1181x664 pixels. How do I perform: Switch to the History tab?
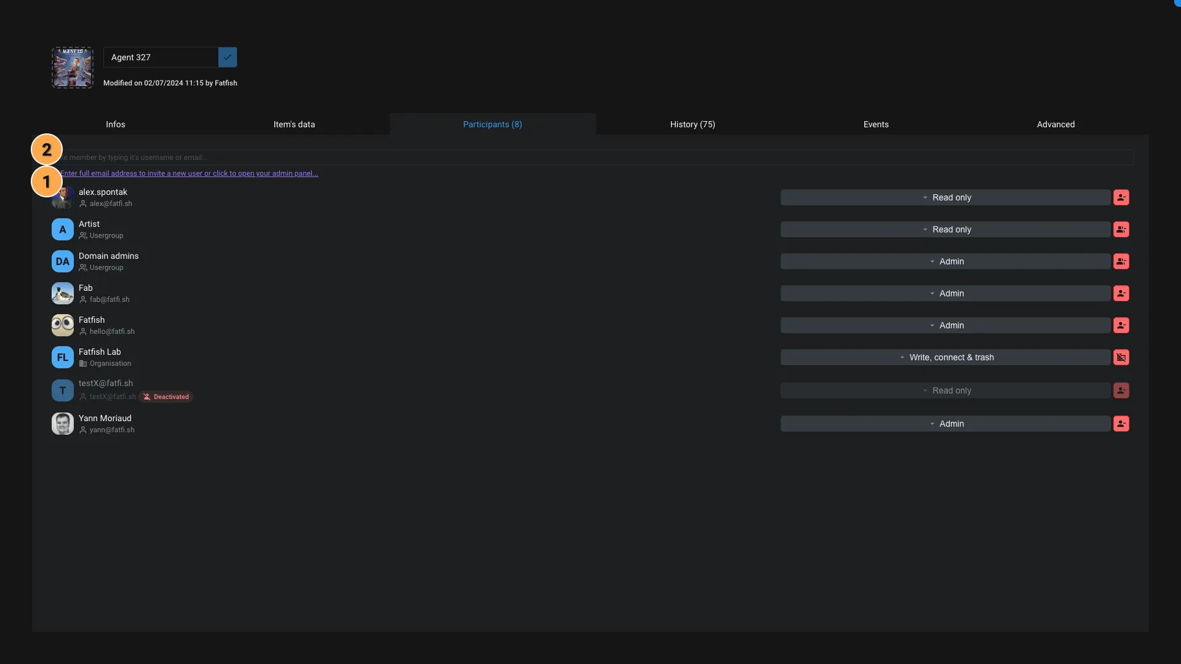point(693,124)
